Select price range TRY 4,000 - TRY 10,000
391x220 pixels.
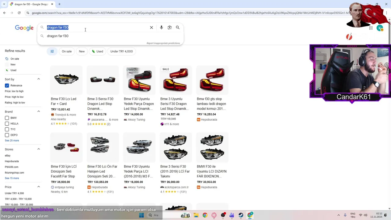[18, 199]
